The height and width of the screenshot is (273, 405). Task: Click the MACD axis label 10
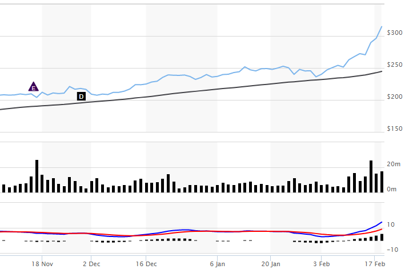click(x=392, y=224)
